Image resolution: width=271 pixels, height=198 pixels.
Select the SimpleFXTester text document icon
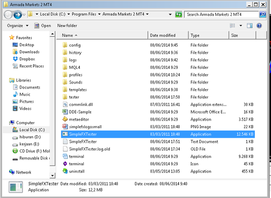65,141
